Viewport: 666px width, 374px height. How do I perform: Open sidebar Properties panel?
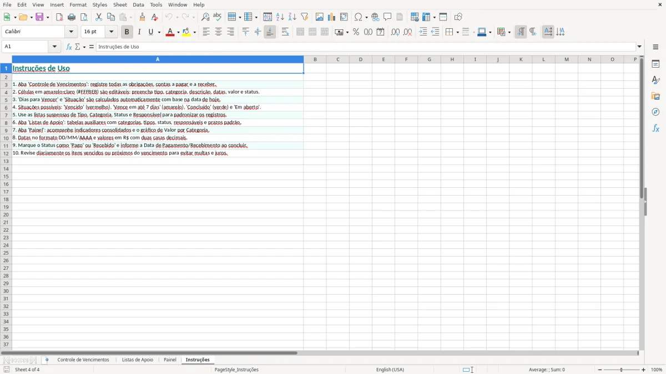655,64
